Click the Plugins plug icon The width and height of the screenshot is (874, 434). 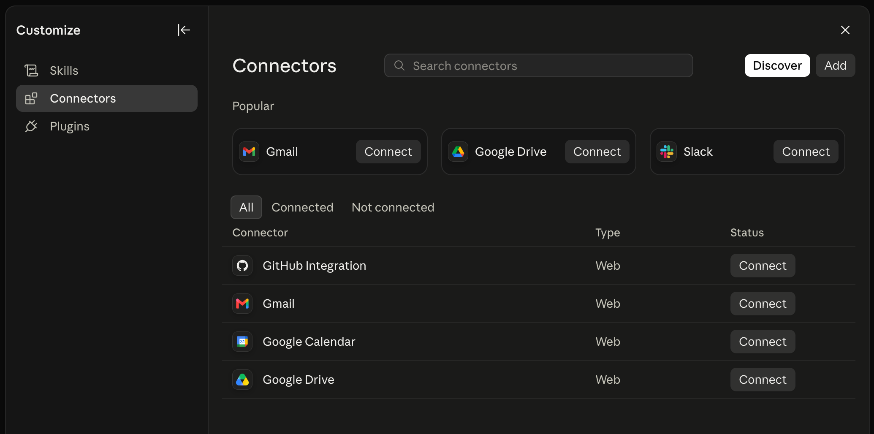(31, 126)
